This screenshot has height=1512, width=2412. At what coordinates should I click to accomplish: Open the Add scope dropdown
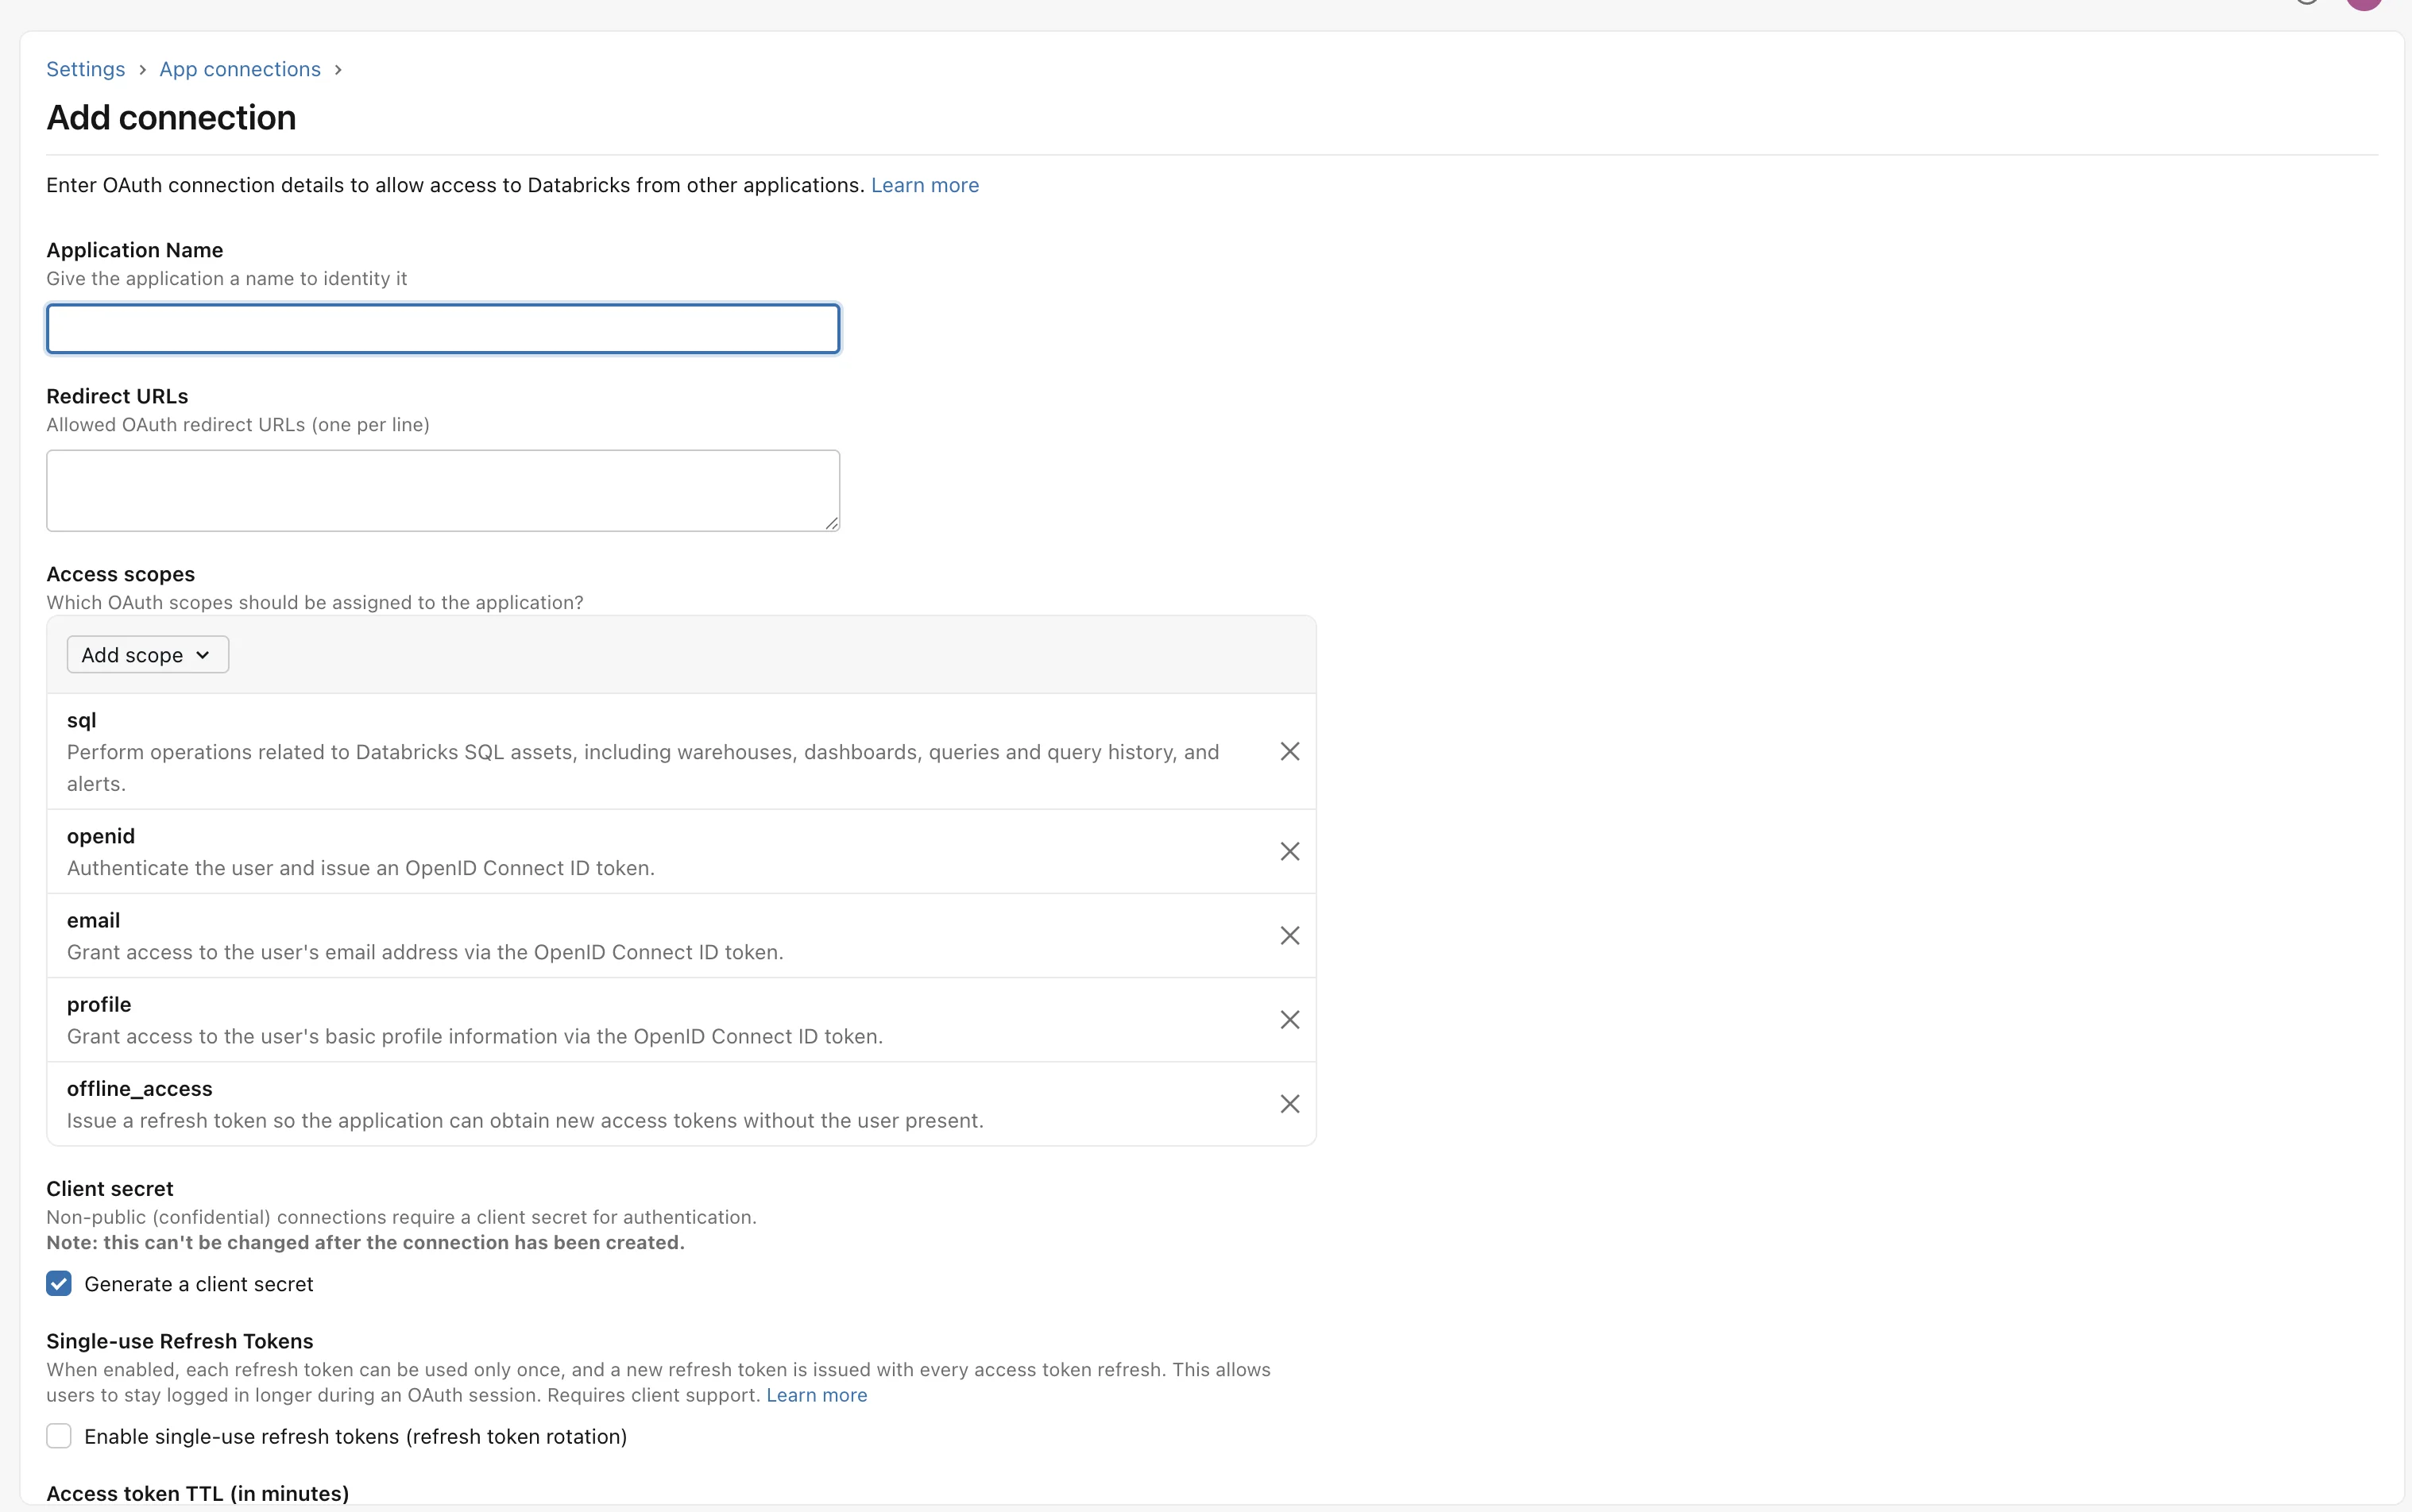pos(147,655)
